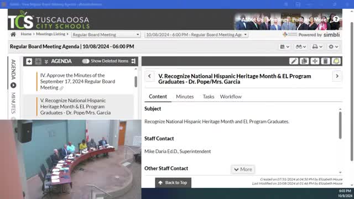
Task: Go to next agenda item arrow
Action: [x=337, y=76]
